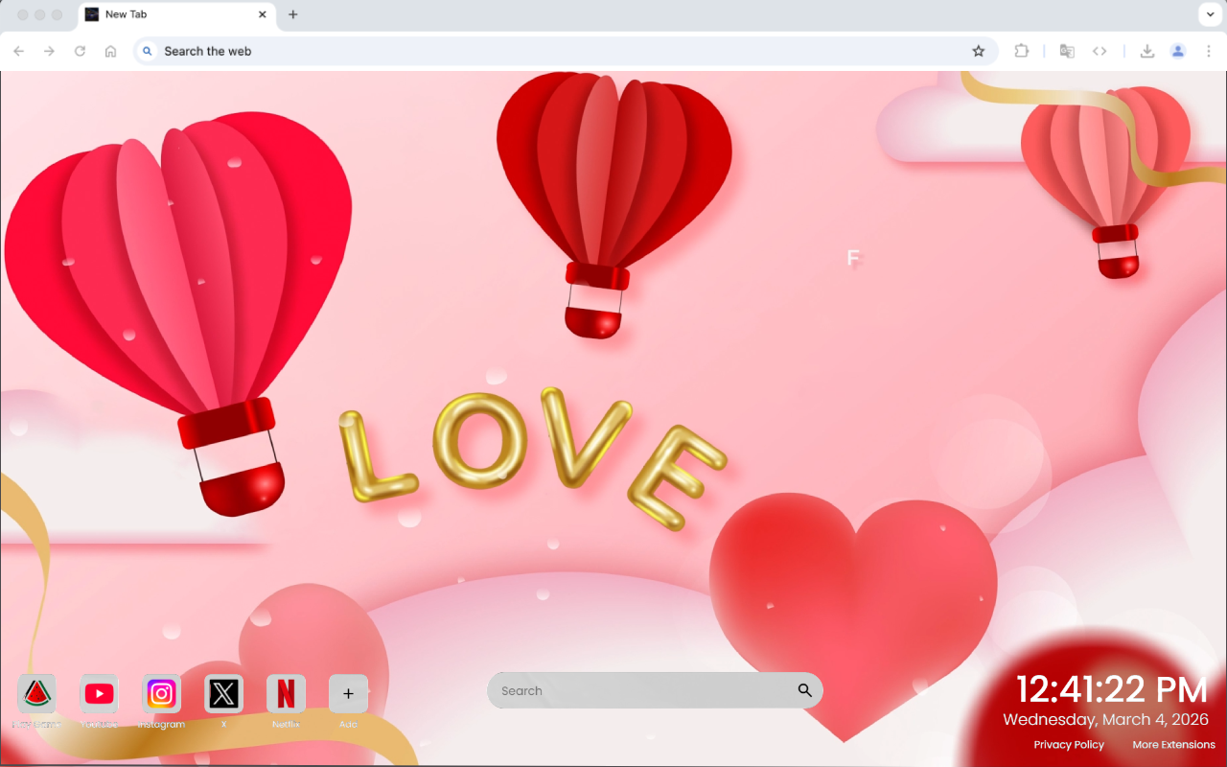The image size is (1227, 767).
Task: Click the search-engine icon in address bar
Action: tap(147, 51)
